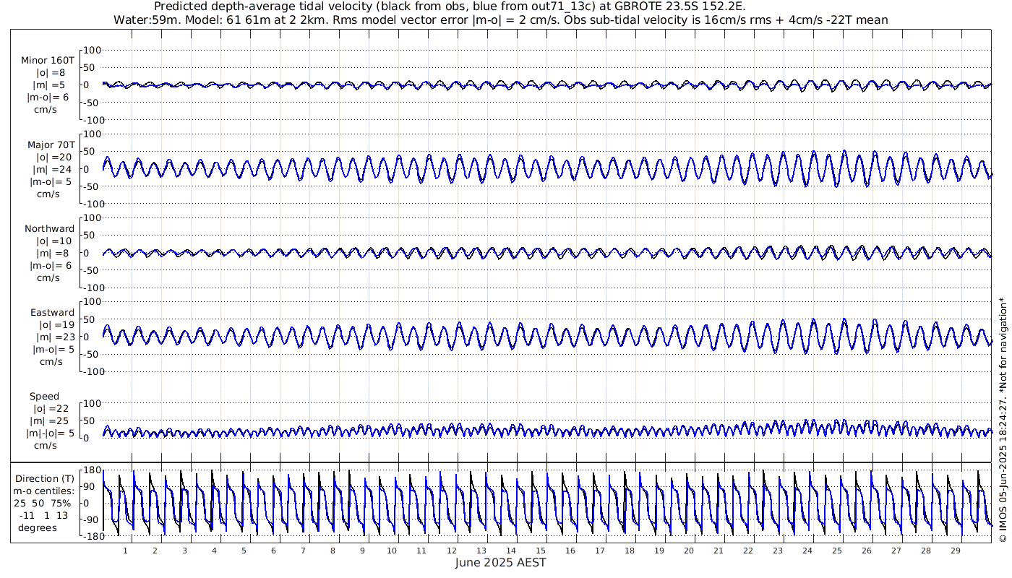Click the subtitle line starting "Water:59m. Model"
1012x578 pixels.
(501, 20)
